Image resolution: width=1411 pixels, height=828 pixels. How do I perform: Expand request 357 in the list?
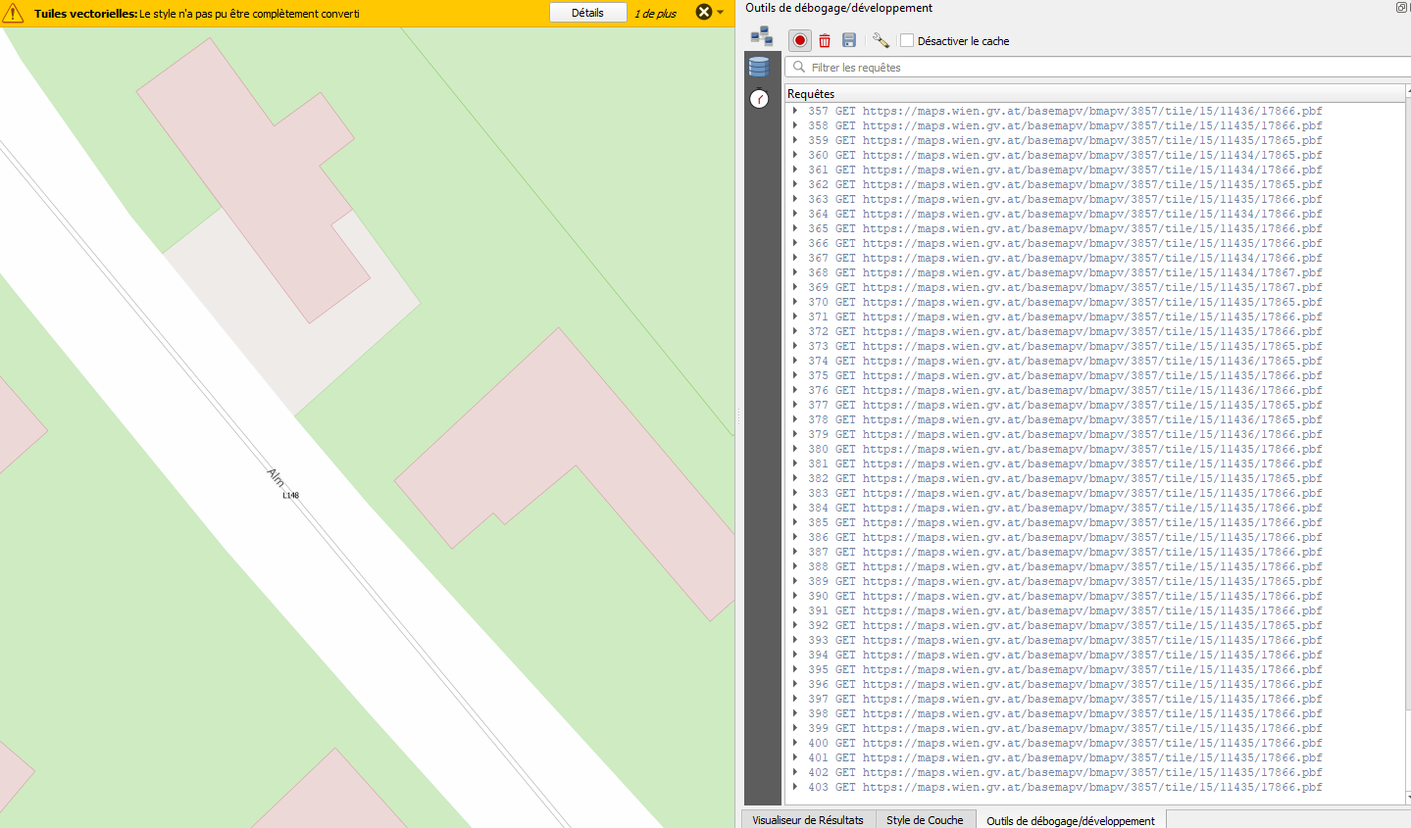pyautogui.click(x=794, y=111)
